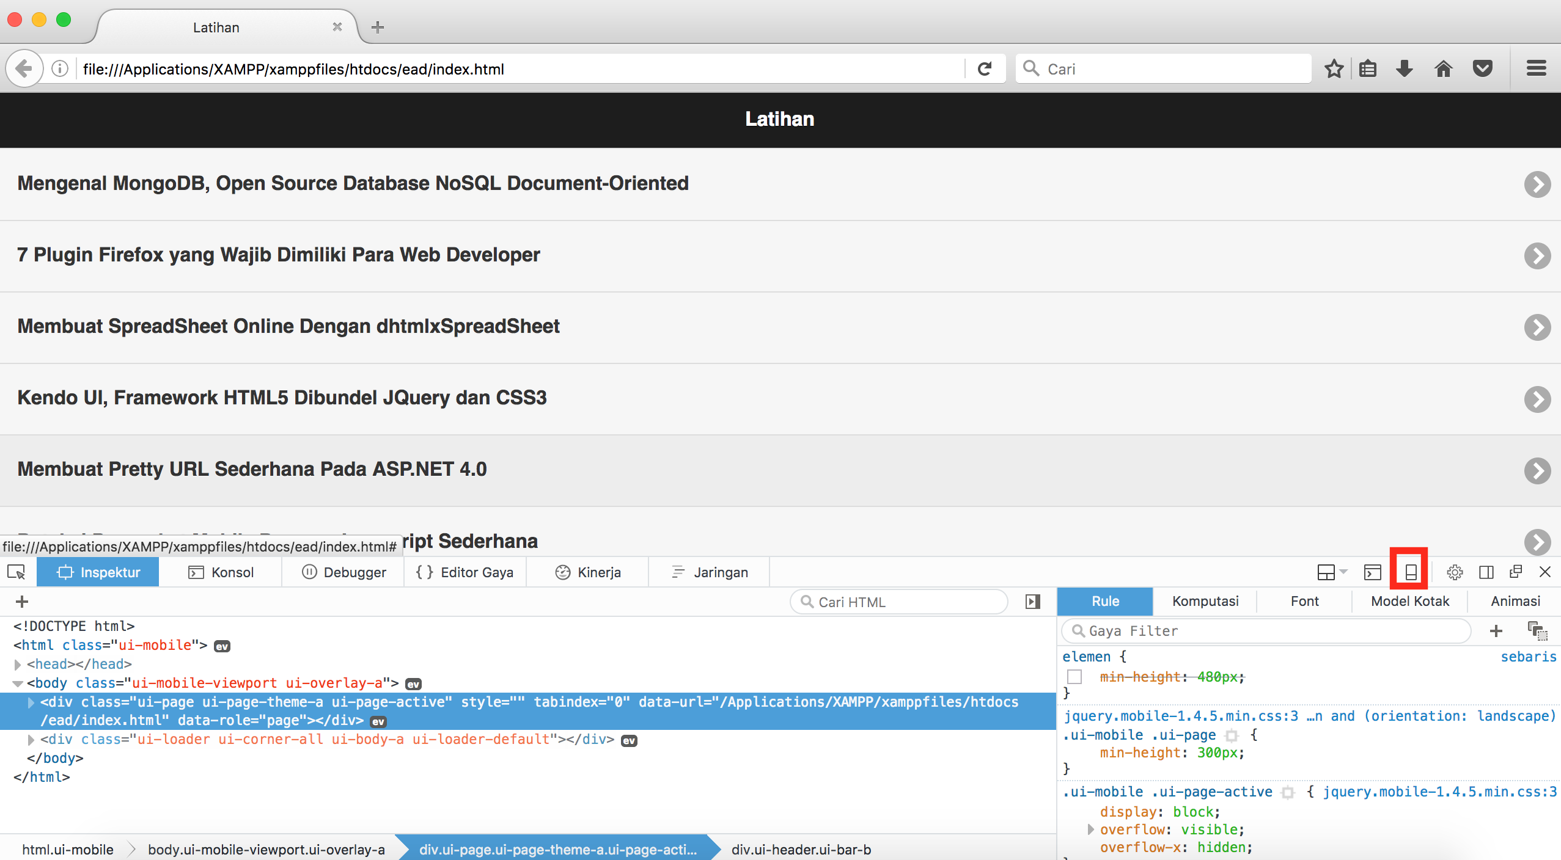Expand the ui-loader div node

click(31, 740)
